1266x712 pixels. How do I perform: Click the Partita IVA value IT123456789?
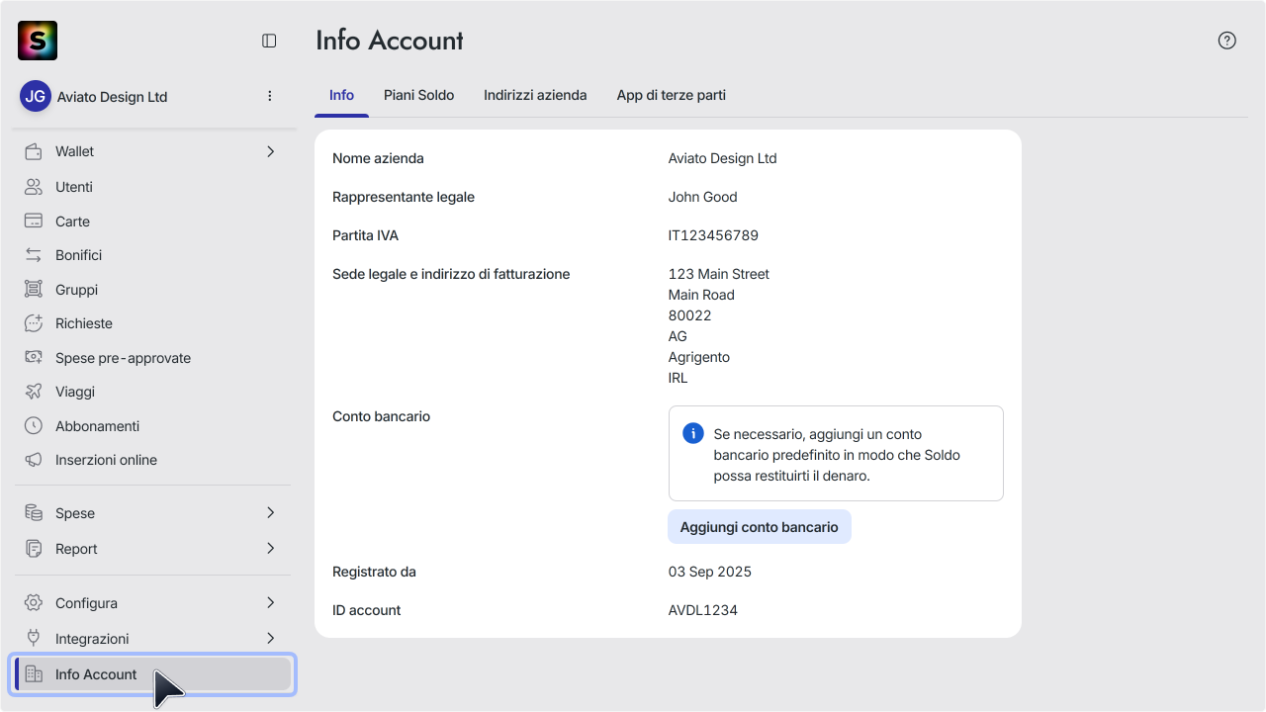point(713,235)
